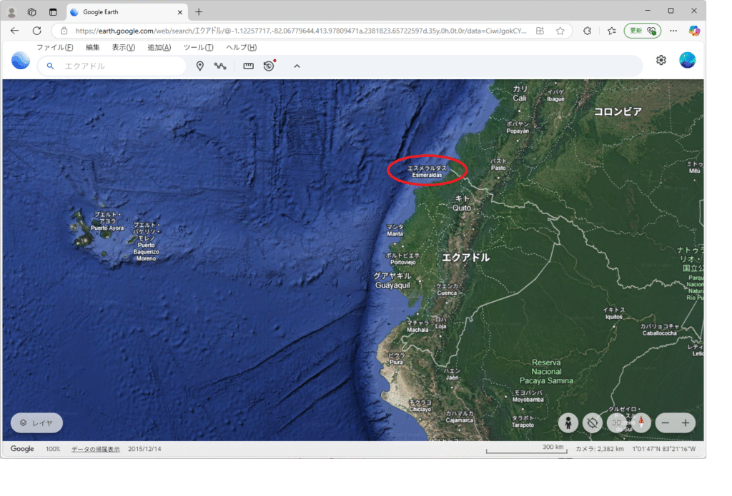This screenshot has height=496, width=732.
Task: View site information via the lock icon
Action: [64, 31]
